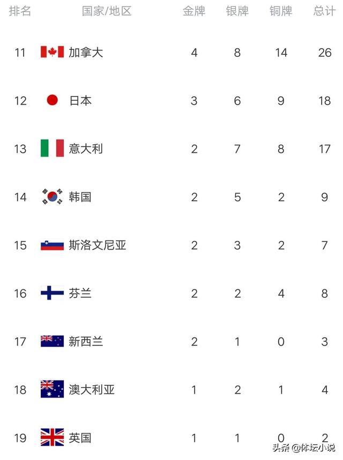Click the 排名 column header
The width and height of the screenshot is (343, 460).
coord(20,11)
